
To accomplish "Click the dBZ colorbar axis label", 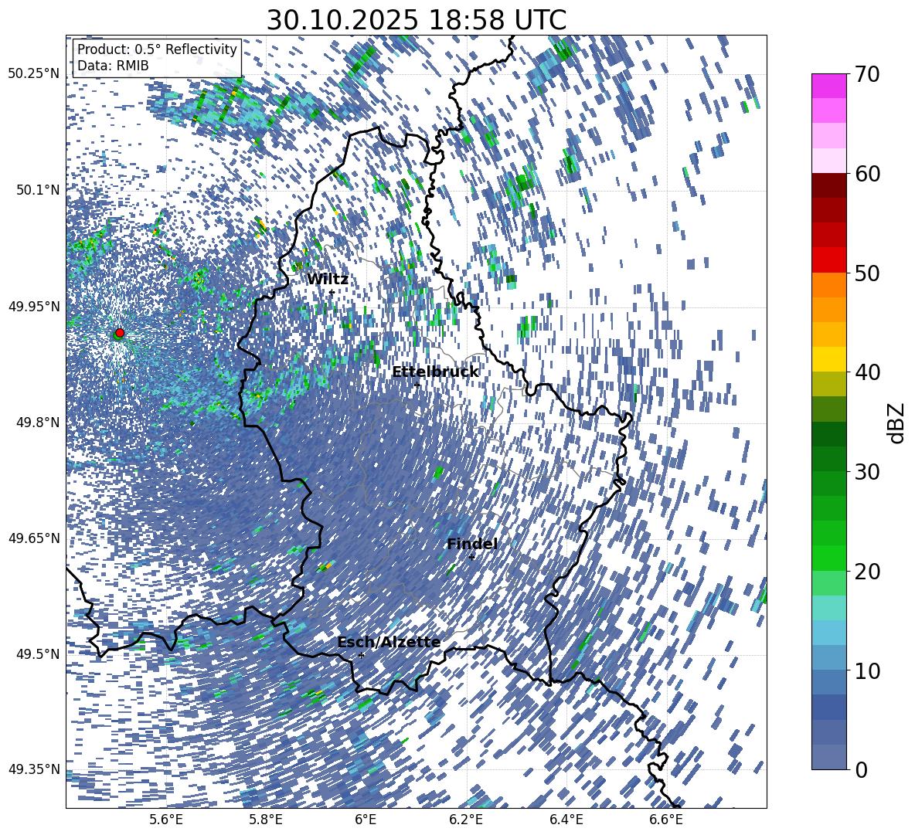I will tap(896, 423).
